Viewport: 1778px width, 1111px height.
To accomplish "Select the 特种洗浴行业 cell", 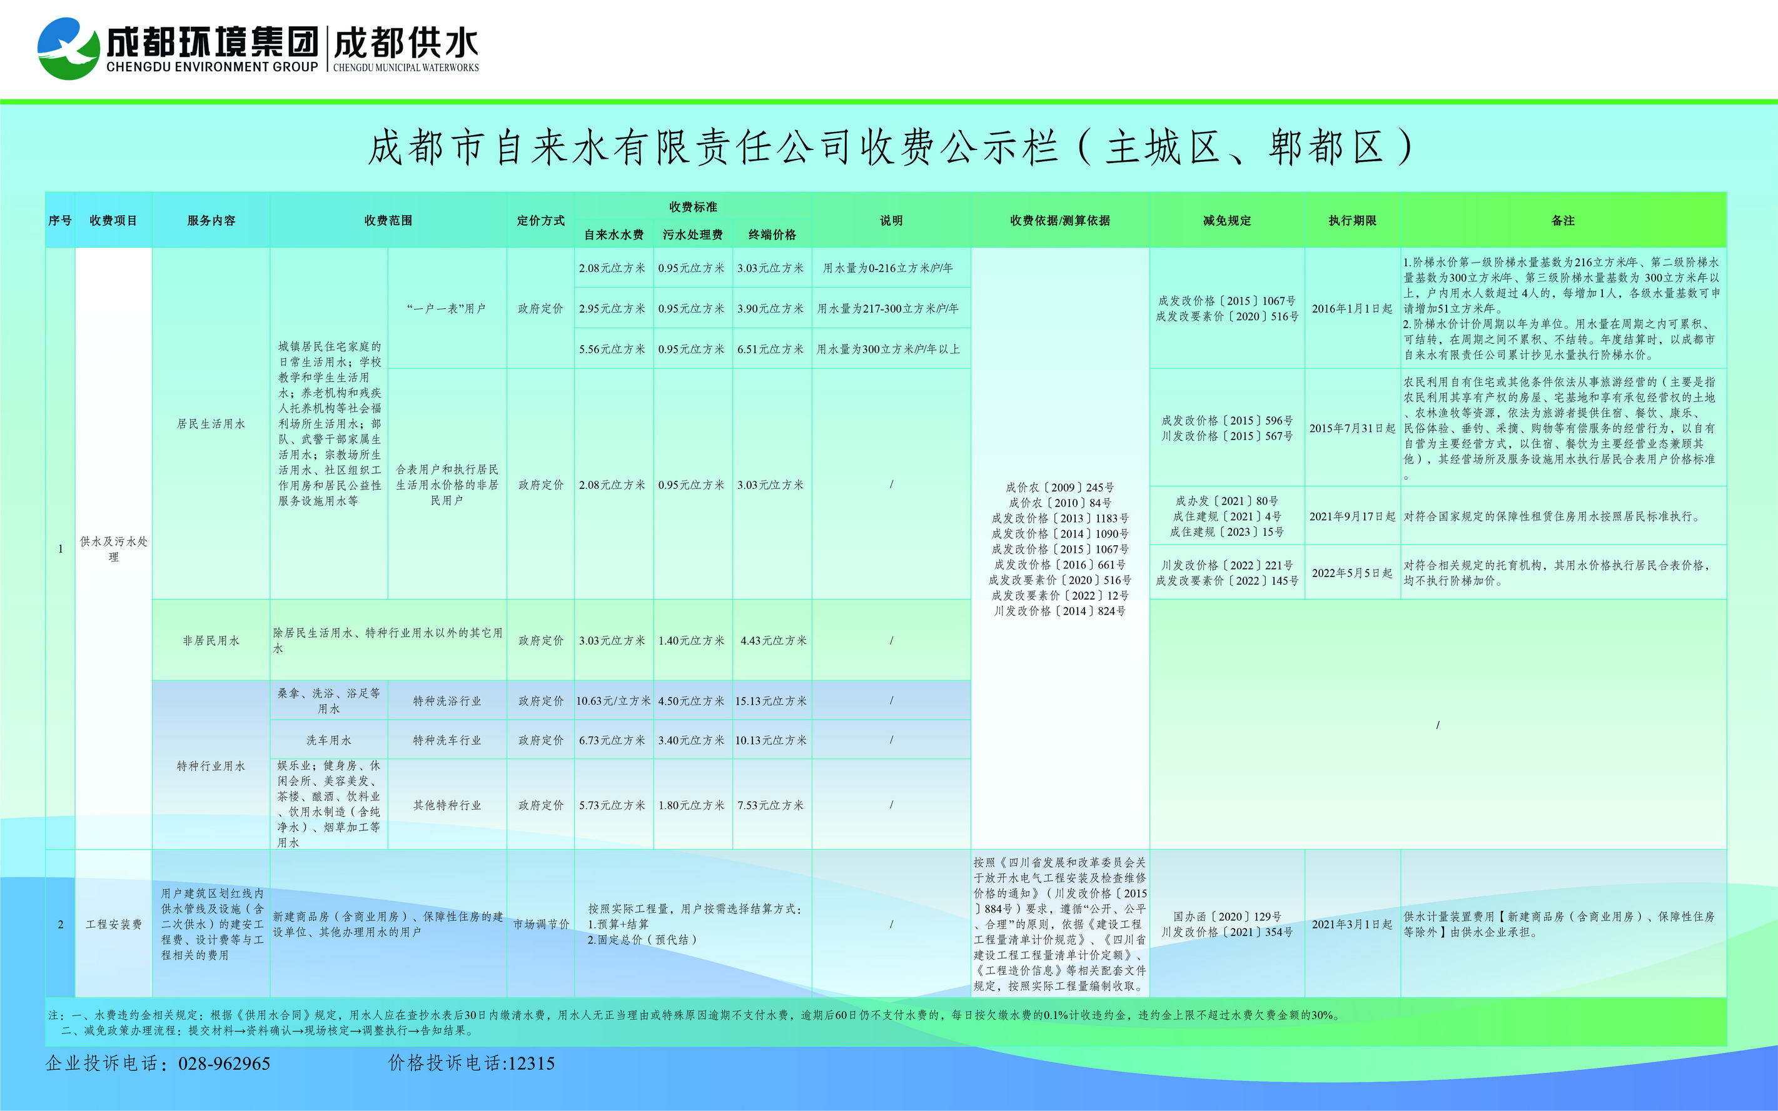I will coord(447,701).
